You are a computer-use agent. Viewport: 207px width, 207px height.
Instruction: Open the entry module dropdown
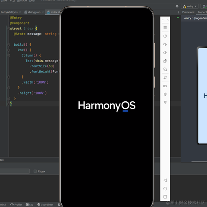point(190,6)
